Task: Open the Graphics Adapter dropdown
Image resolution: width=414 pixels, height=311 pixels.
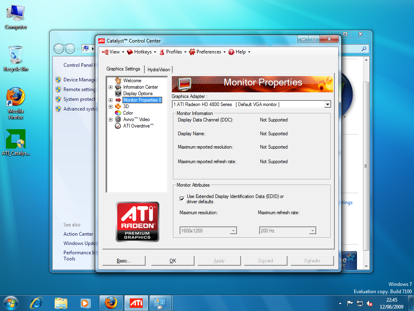Action: [327, 104]
